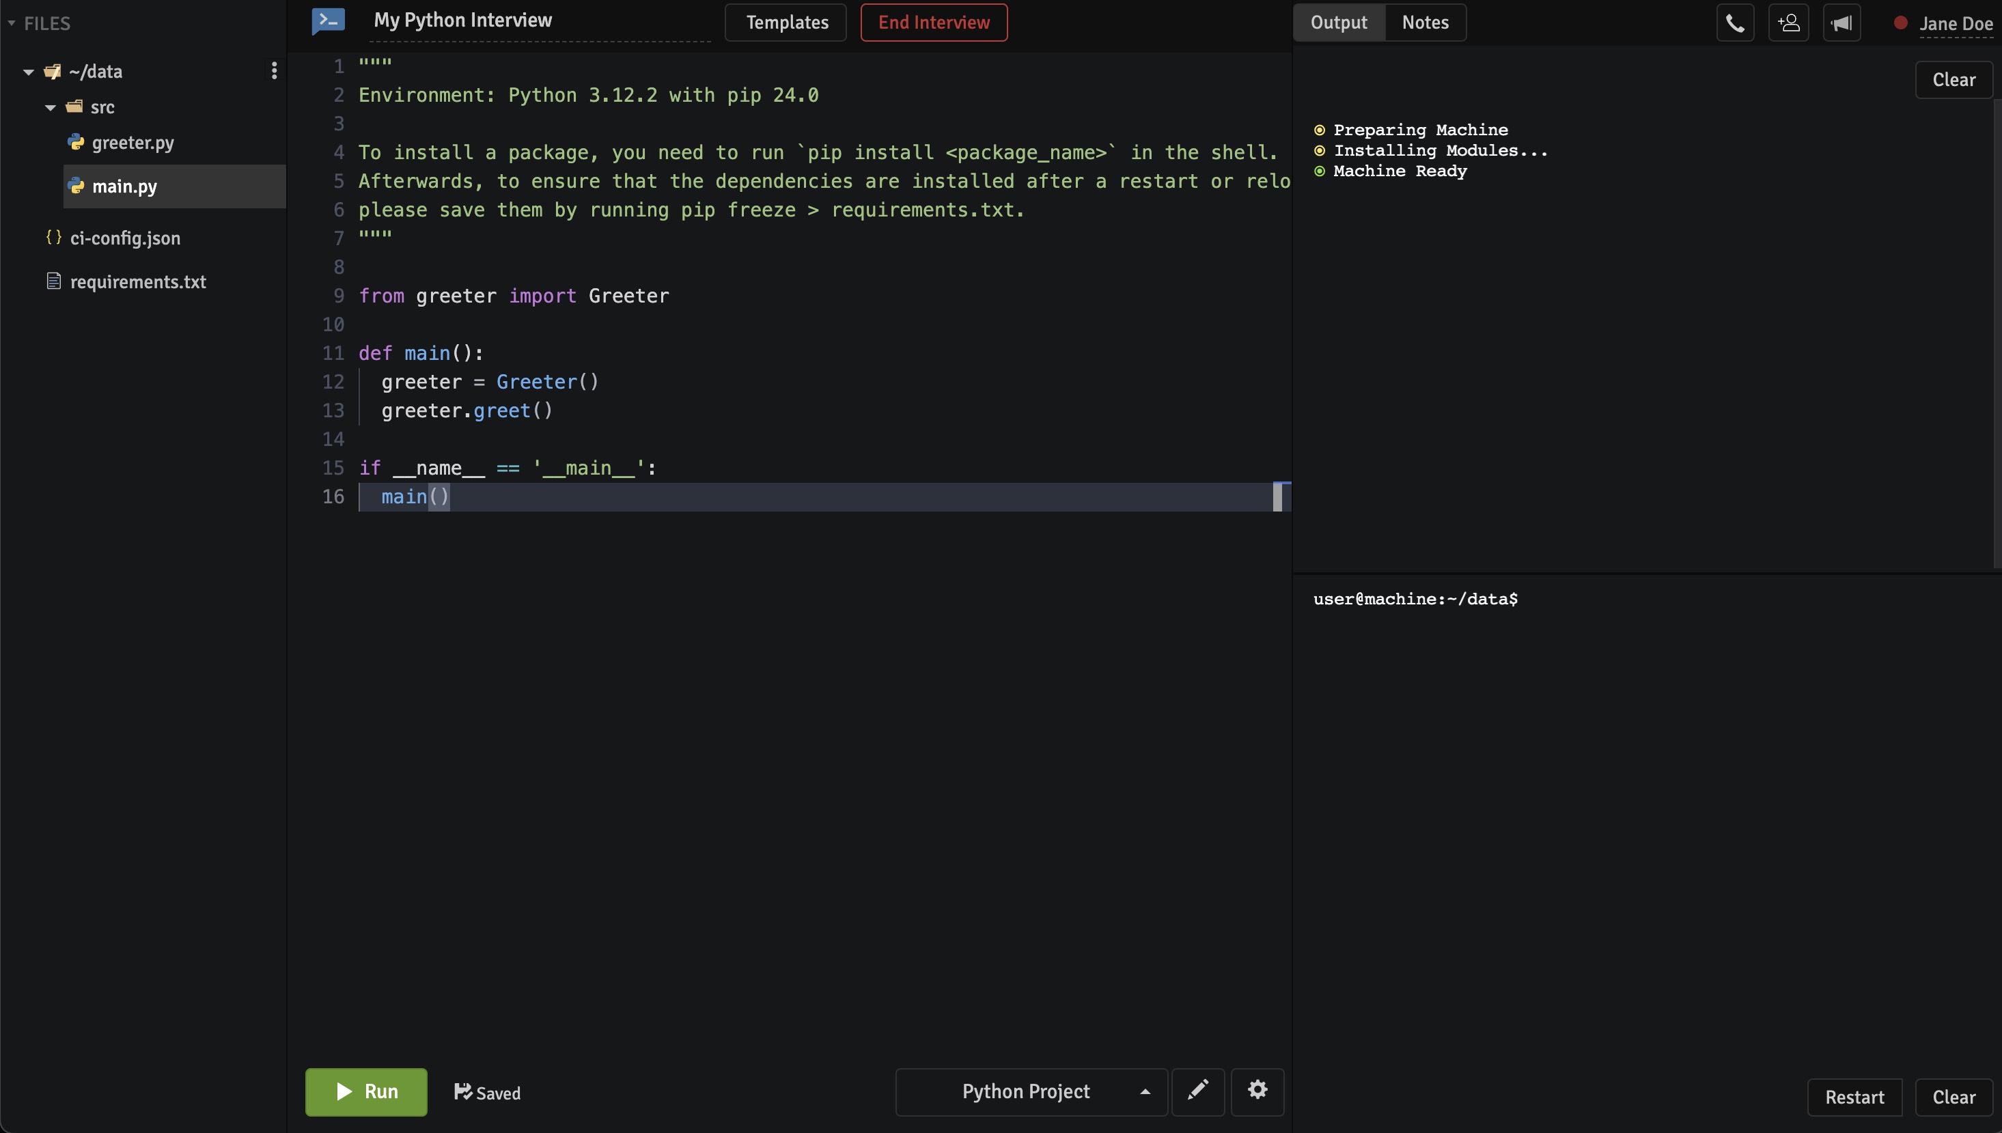Collapse the ~/data folder
Screen dimensions: 2002x1133
pyautogui.click(x=29, y=72)
